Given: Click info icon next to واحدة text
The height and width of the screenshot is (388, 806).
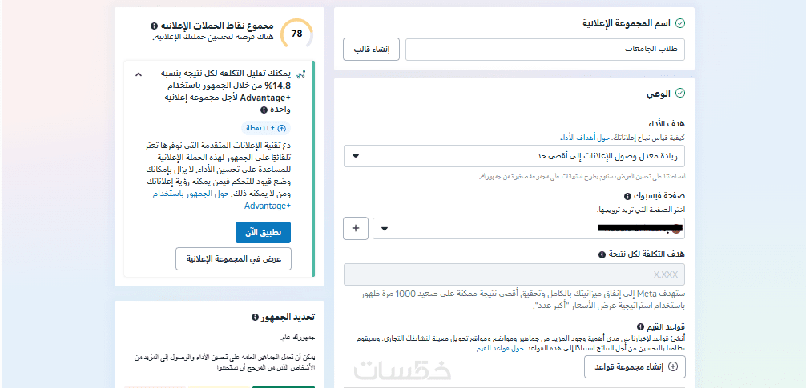Looking at the screenshot, I should pos(264,110).
